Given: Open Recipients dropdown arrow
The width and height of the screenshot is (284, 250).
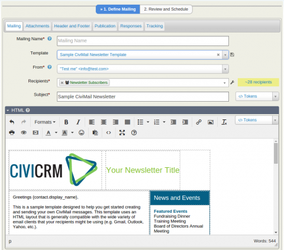Looking at the screenshot, I should (x=224, y=83).
